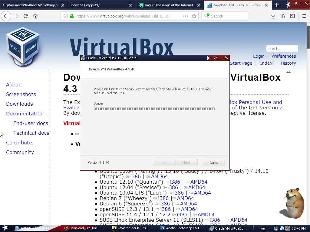Screen dimensions: 310x232
Task: Open Community sidebar link
Action: click(x=20, y=152)
